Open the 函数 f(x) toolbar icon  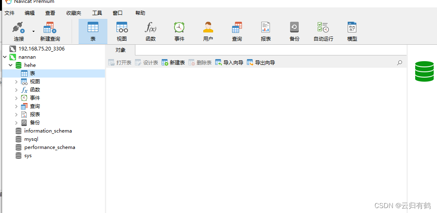151,27
